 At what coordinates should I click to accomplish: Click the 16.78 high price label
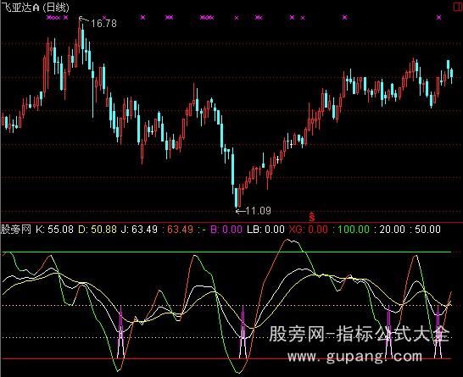click(103, 24)
